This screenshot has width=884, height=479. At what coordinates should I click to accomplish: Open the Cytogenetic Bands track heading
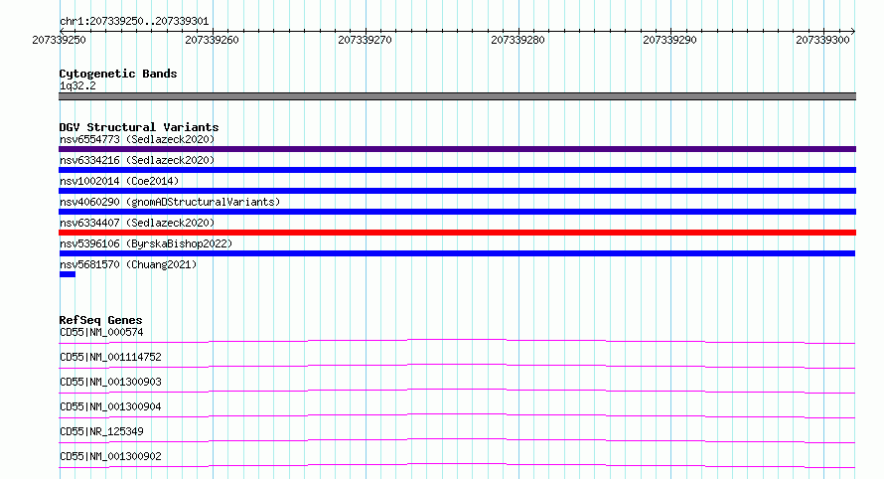click(x=118, y=74)
